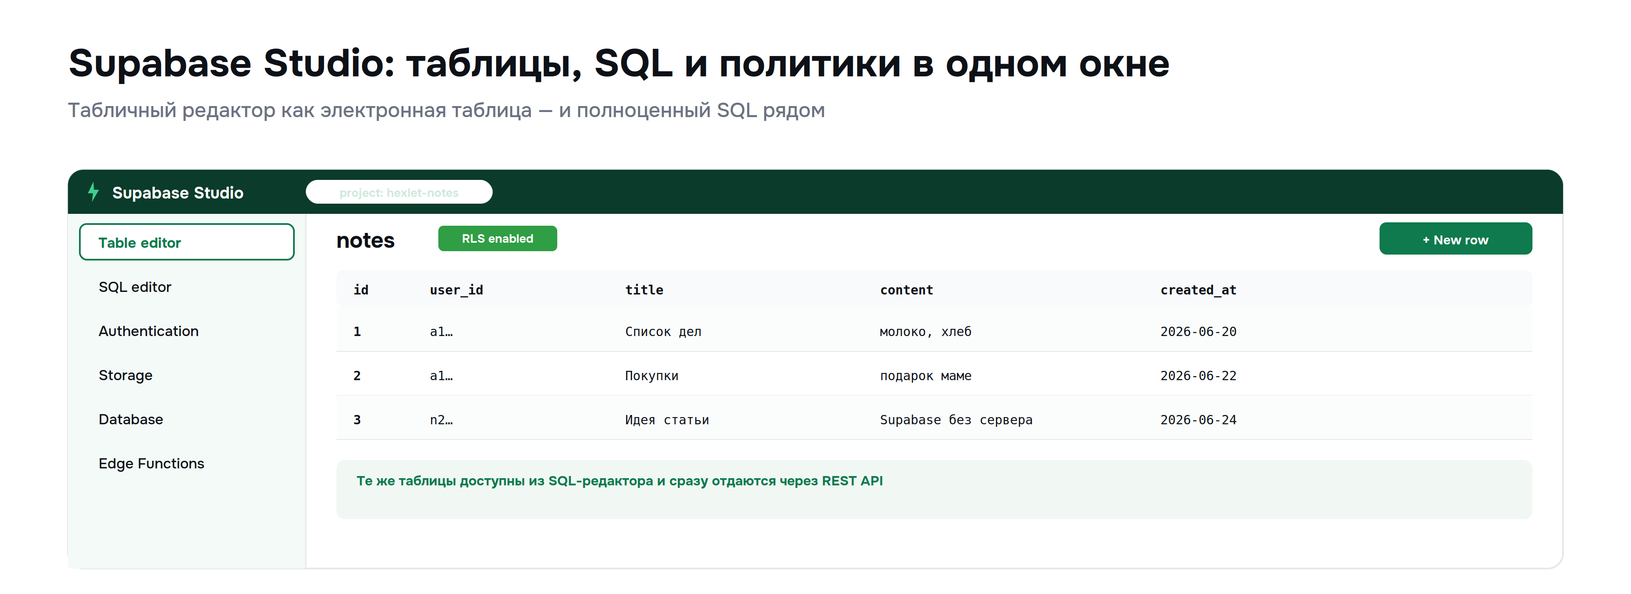
Task: Click the Supabase Studio title
Action: coord(177,193)
